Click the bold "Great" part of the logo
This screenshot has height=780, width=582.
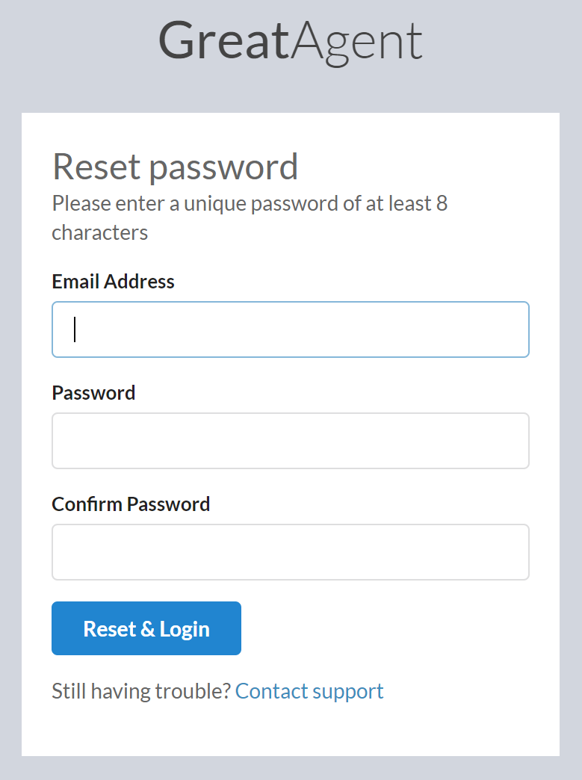pos(223,42)
